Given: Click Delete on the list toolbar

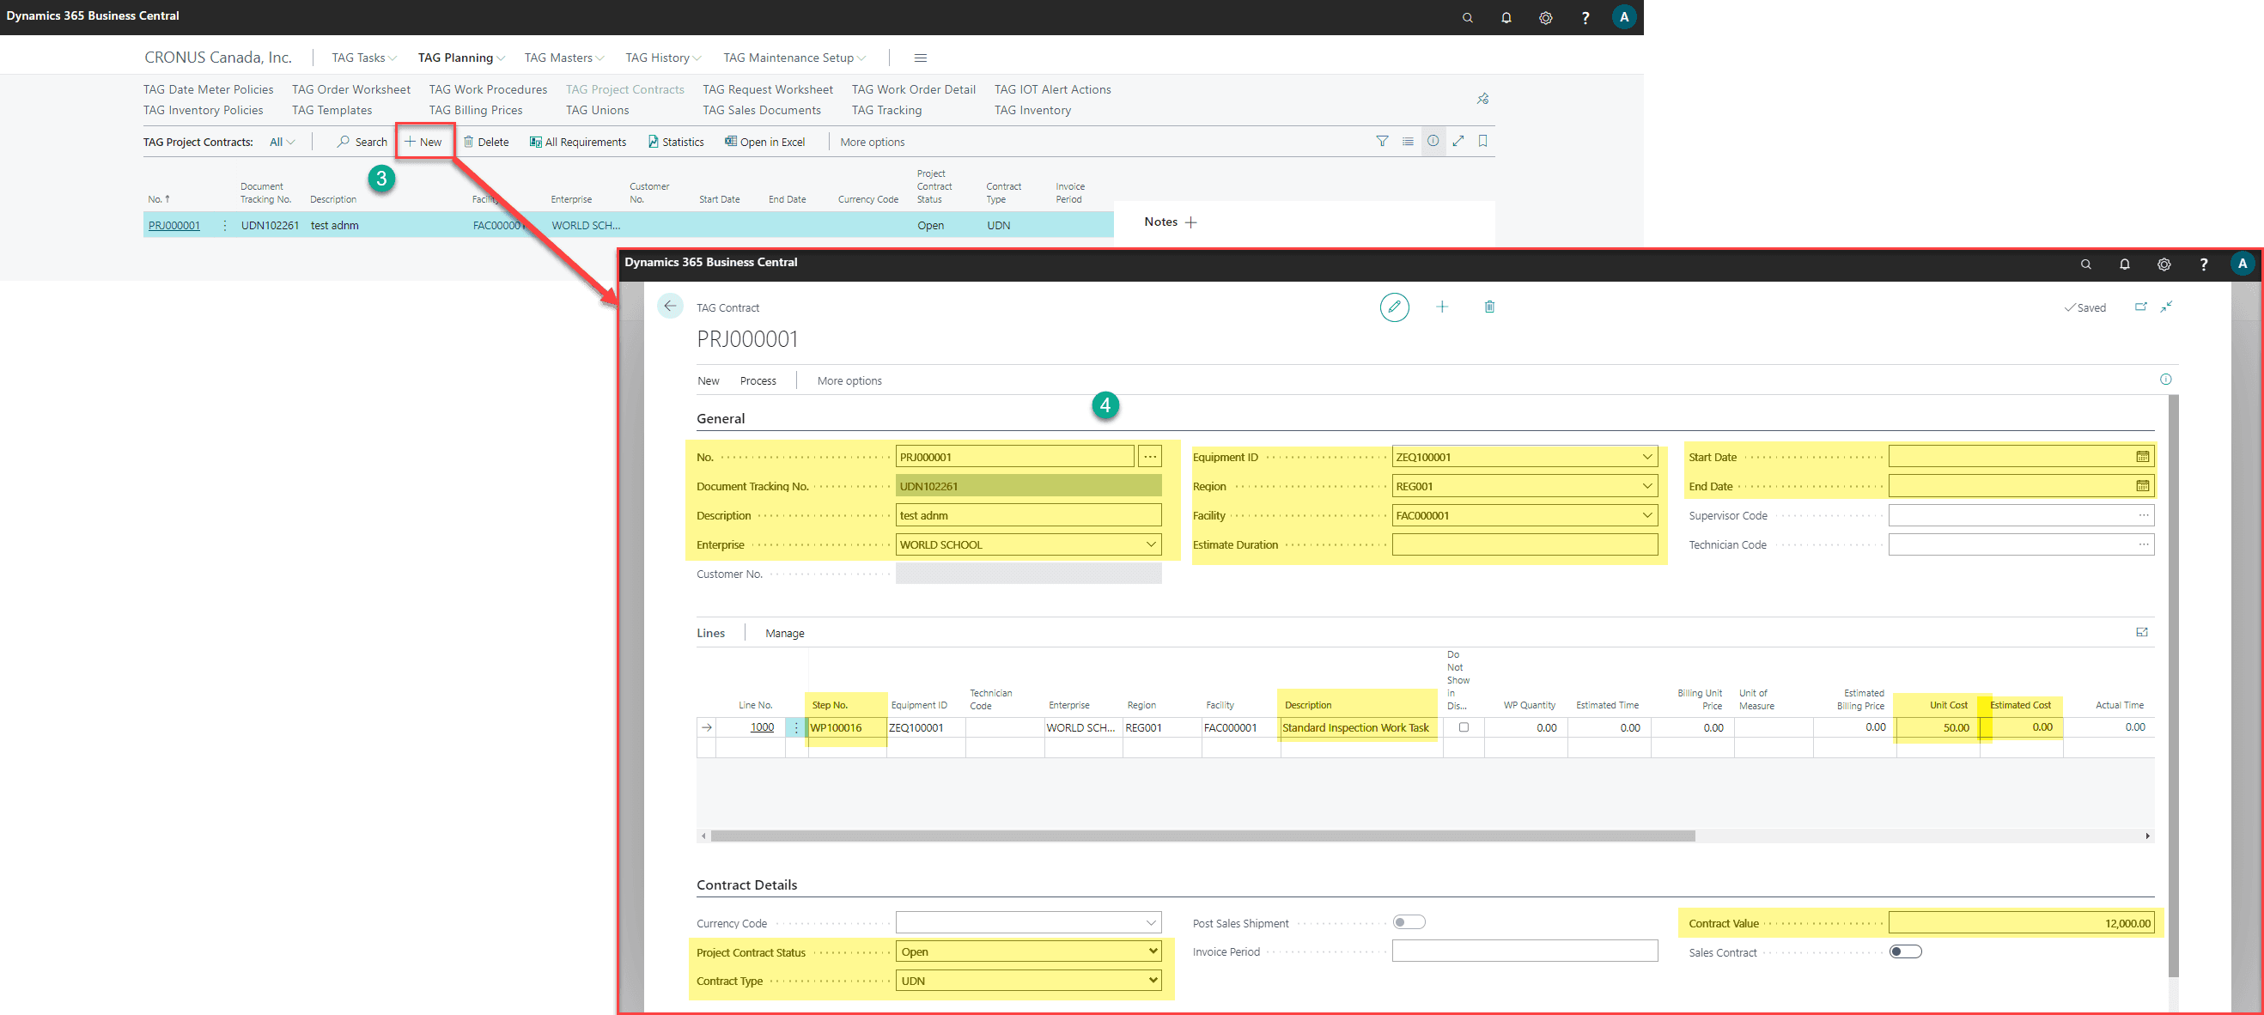Looking at the screenshot, I should [486, 143].
